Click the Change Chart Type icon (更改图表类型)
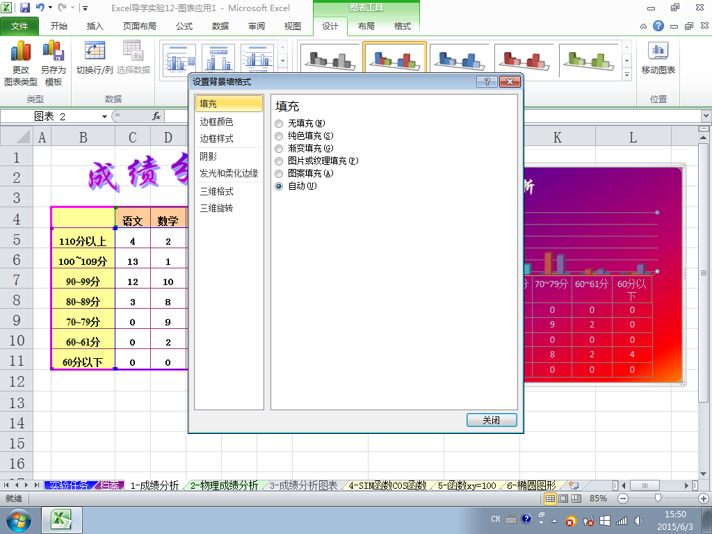Screen dimensions: 712x534 [x=20, y=63]
